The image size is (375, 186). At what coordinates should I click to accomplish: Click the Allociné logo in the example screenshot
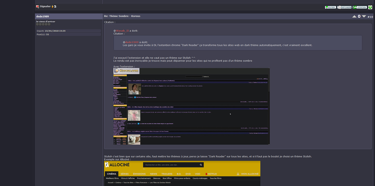[x=117, y=165]
